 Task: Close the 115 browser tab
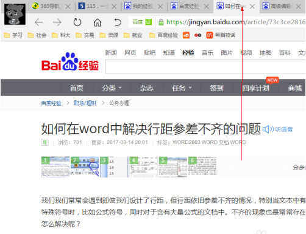point(114,7)
